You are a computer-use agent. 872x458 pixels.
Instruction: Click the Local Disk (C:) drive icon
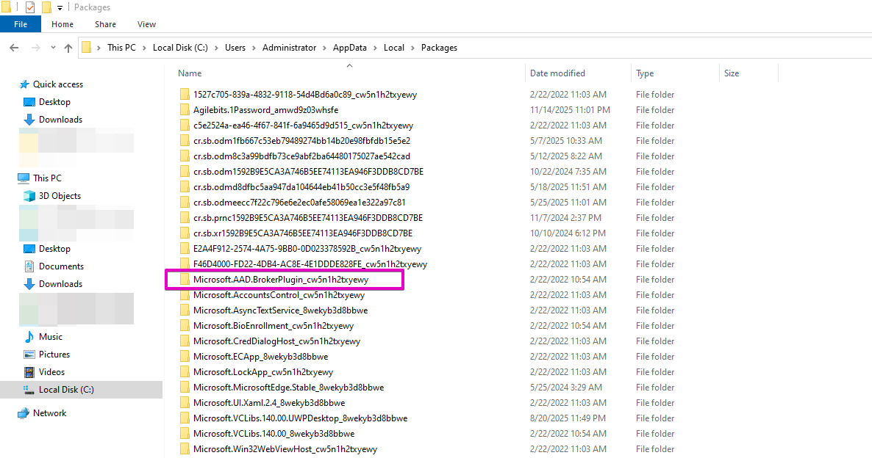29,390
